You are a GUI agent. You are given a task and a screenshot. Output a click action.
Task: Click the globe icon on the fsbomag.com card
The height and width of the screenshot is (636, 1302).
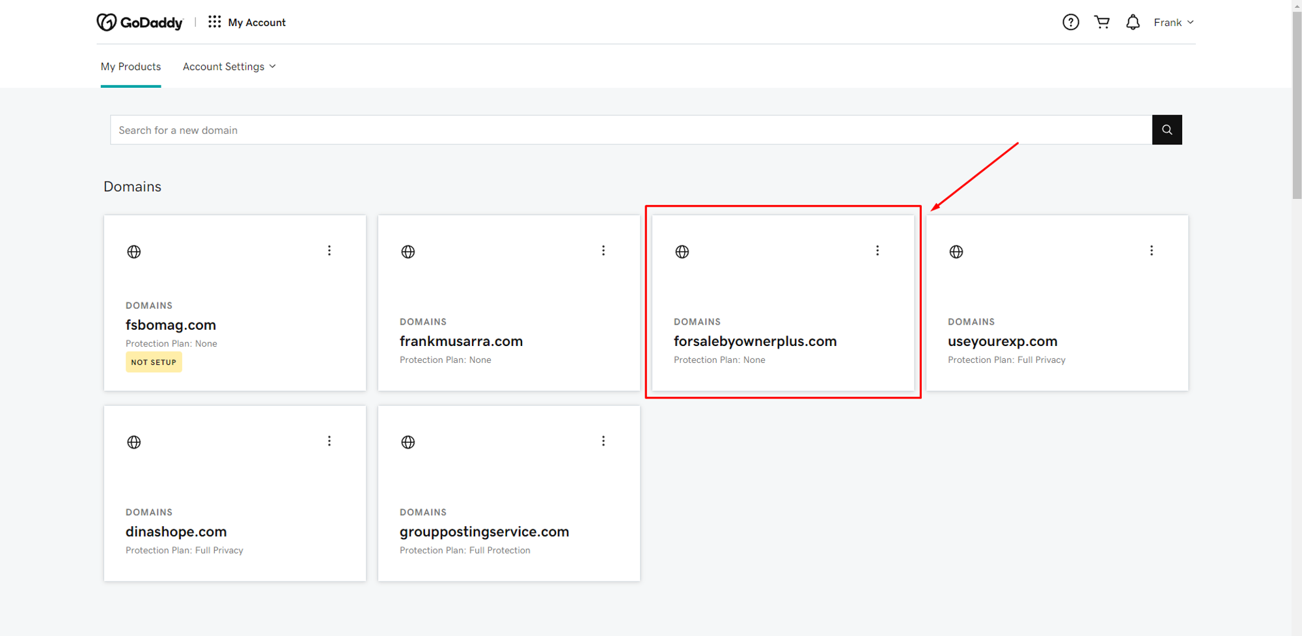coord(134,252)
